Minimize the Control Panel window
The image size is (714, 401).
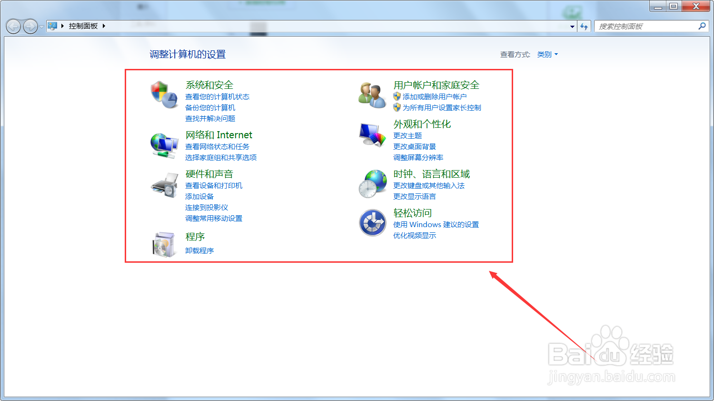click(x=658, y=6)
